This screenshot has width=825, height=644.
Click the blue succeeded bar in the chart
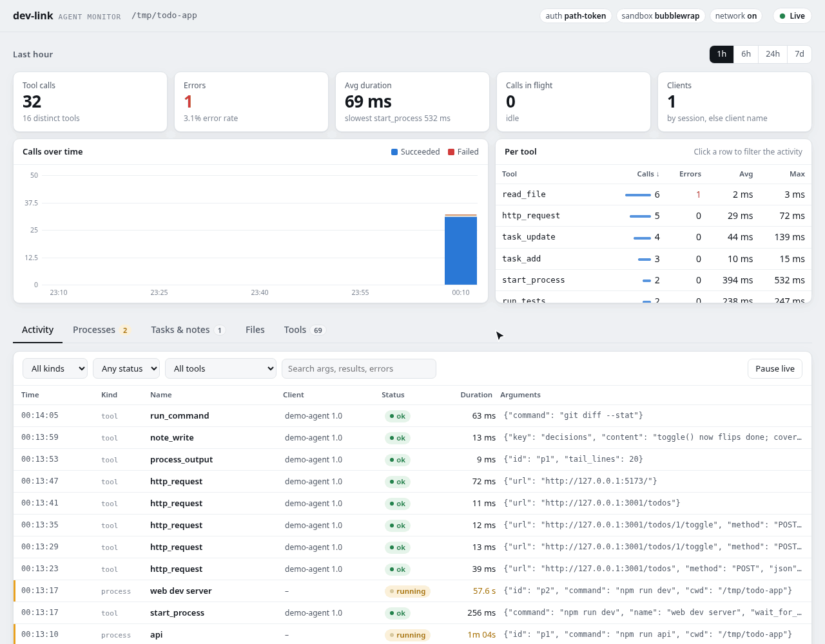coord(461,251)
